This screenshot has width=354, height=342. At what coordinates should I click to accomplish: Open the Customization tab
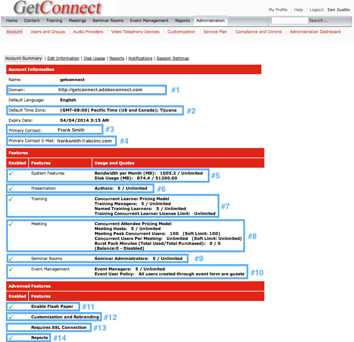coord(181,32)
